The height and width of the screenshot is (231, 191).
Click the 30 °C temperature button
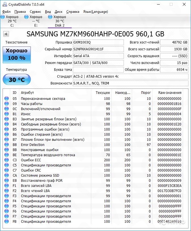[16, 80]
